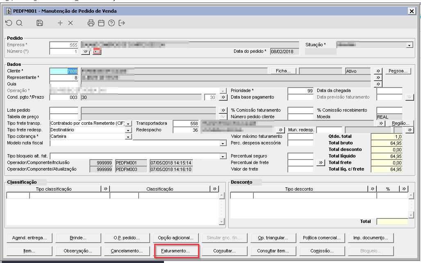Click Classificação grid scrollbar down arrow
This screenshot has width=421, height=263.
[221, 222]
